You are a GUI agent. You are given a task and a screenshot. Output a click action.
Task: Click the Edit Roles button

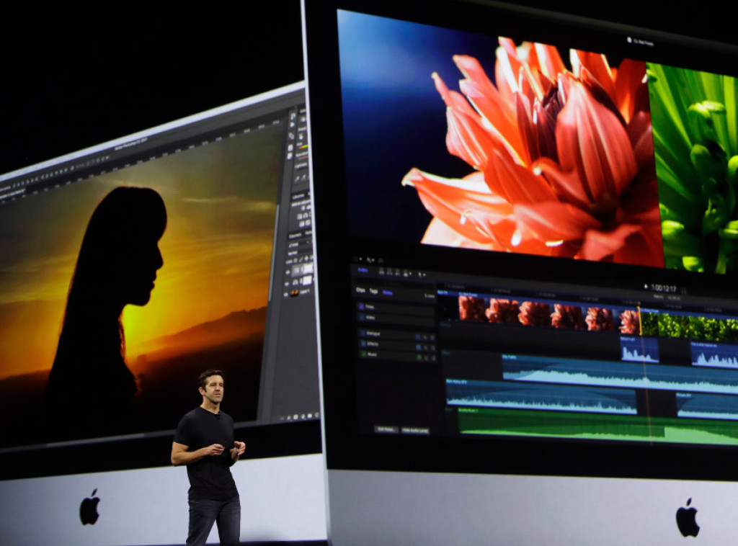click(x=386, y=429)
